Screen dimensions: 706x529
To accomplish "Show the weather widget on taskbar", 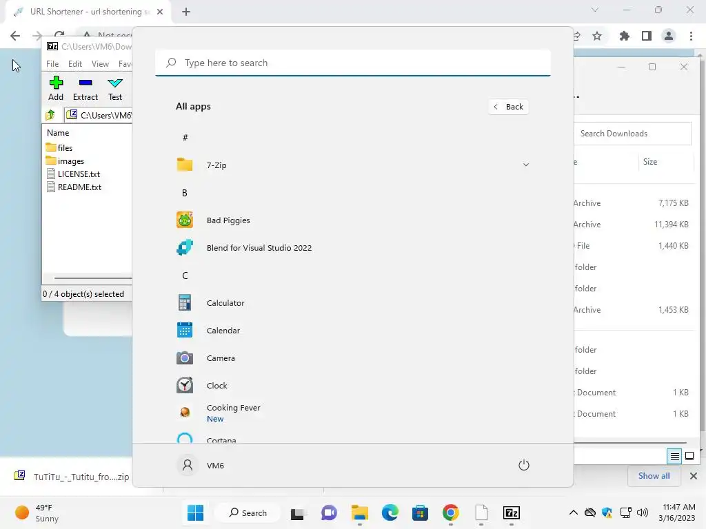I will pos(37,512).
